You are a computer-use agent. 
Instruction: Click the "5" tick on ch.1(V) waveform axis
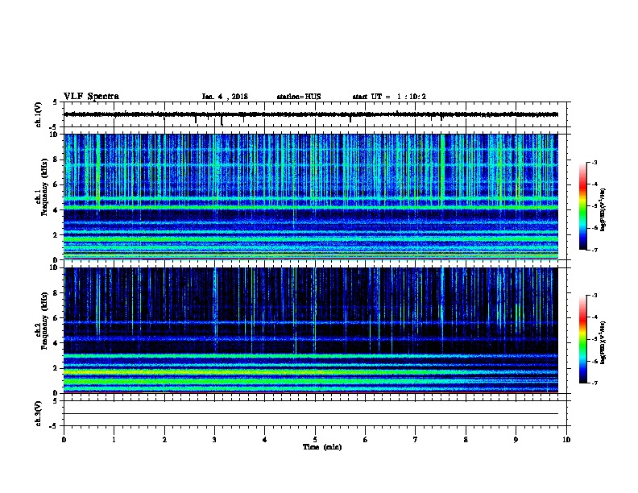[55, 102]
